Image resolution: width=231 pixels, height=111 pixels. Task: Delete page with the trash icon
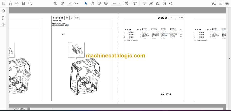164,3
